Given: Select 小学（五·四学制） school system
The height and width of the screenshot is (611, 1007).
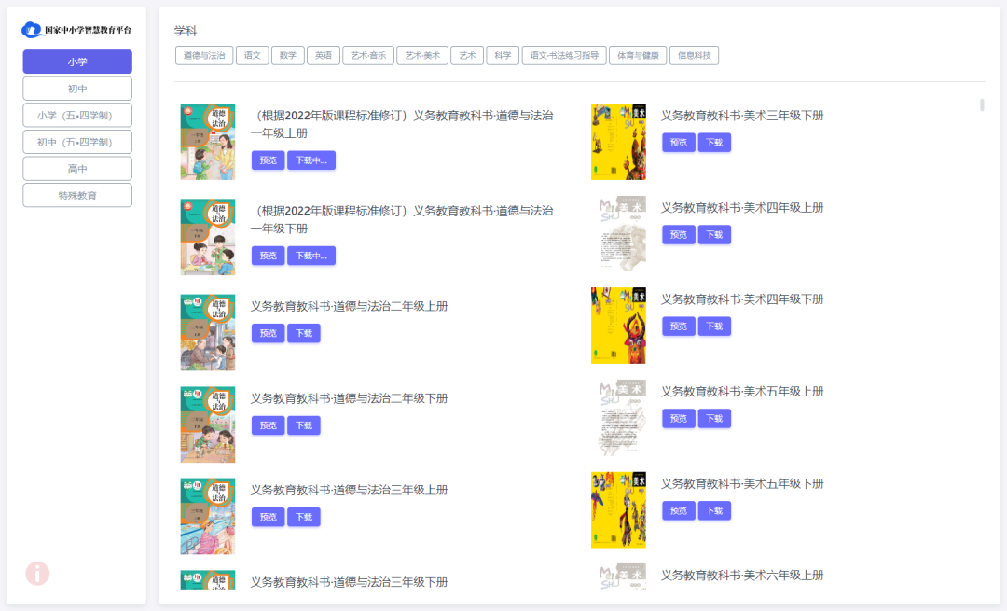Looking at the screenshot, I should 77,116.
